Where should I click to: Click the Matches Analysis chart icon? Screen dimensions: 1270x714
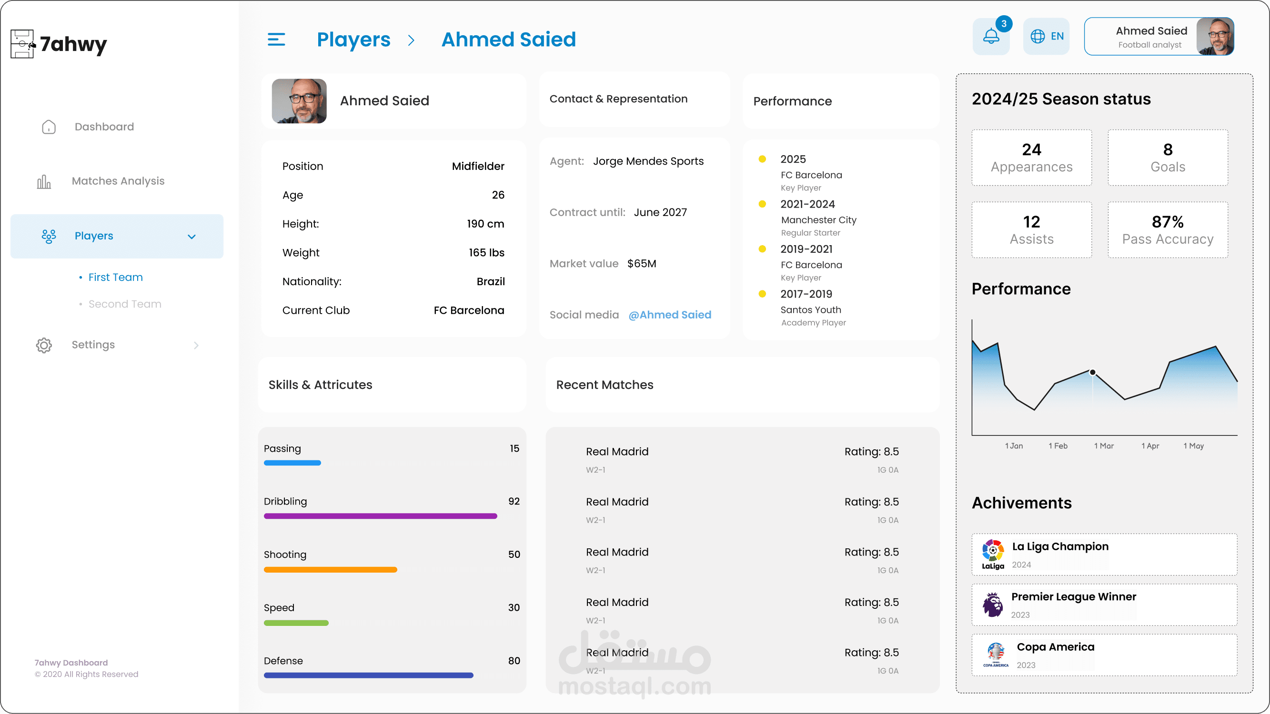tap(44, 182)
